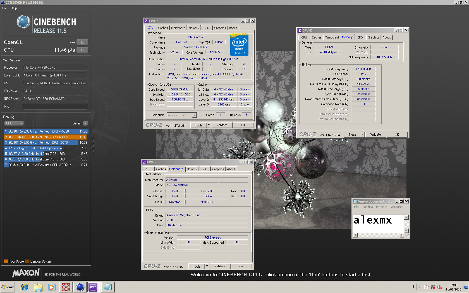Click the Cinebench globe logo
The width and height of the screenshot is (469, 293).
[23, 22]
